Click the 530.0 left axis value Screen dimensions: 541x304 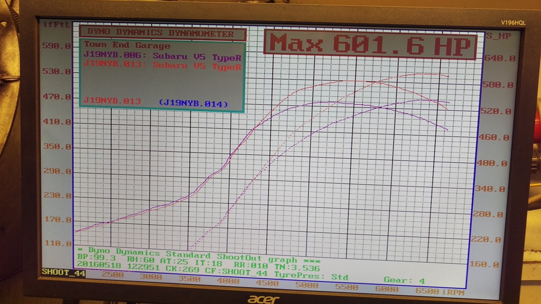click(56, 71)
